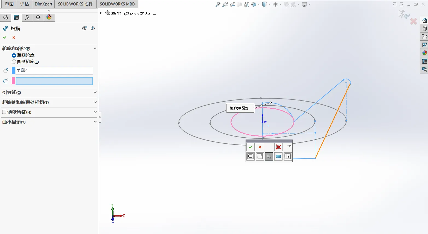The image size is (428, 234).
Task: Enable the 薄壁特征 checkbox
Action: pyautogui.click(x=4, y=112)
